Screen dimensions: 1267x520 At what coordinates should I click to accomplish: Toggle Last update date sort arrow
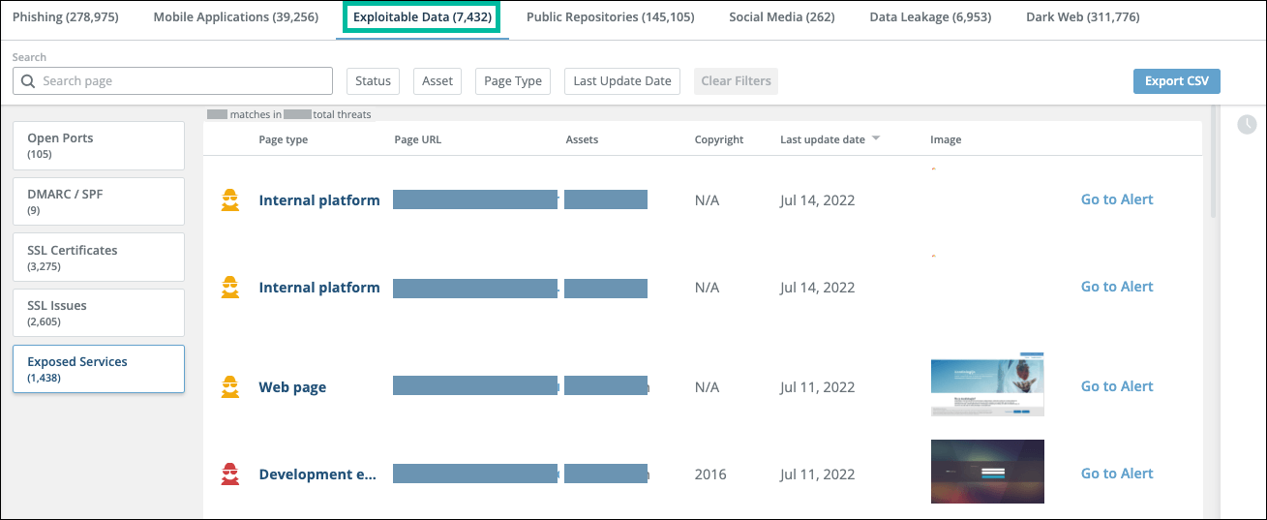(876, 139)
